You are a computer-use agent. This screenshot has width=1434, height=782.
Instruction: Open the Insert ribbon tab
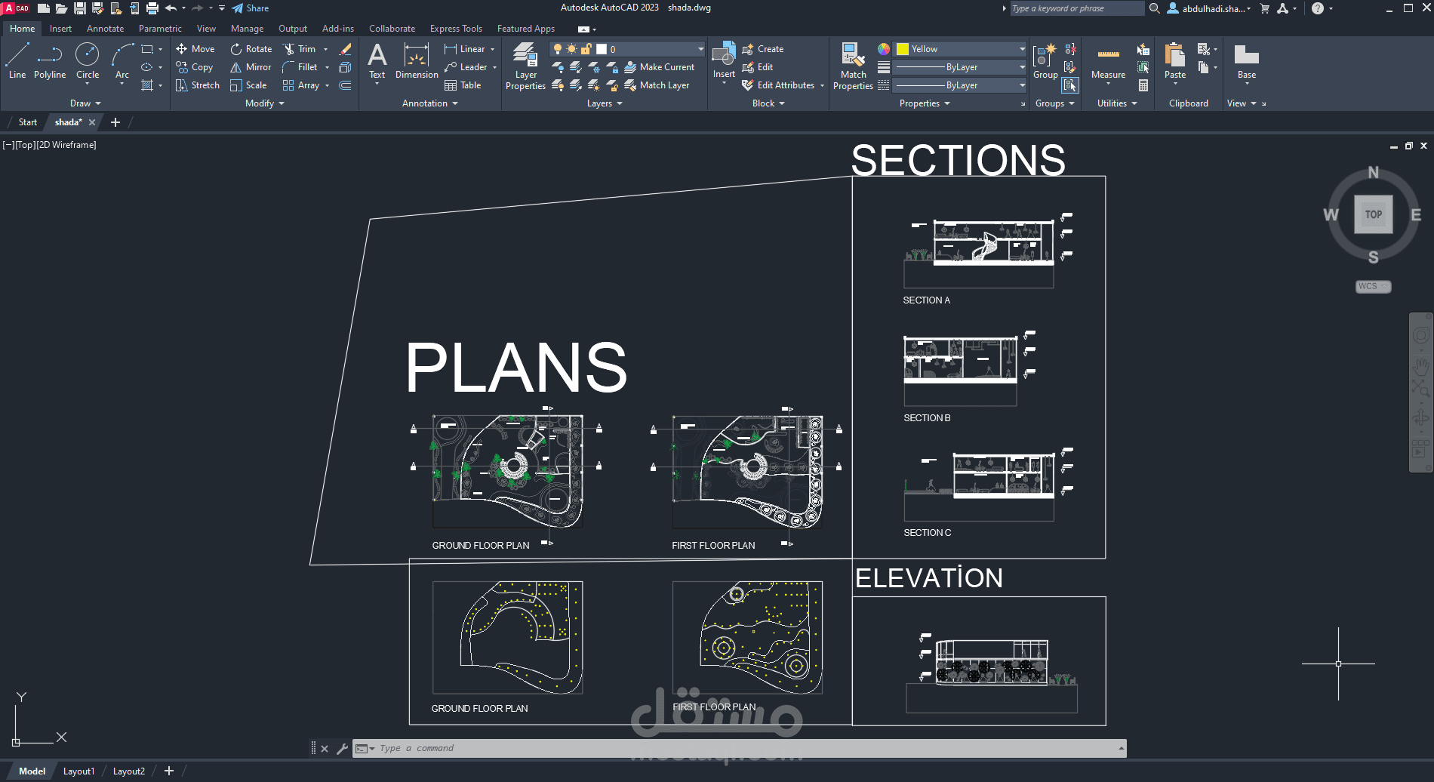point(60,29)
